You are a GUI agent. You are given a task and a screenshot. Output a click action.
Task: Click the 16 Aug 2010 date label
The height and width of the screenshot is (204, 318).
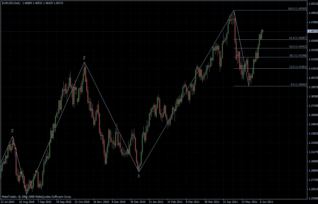click(x=27, y=202)
